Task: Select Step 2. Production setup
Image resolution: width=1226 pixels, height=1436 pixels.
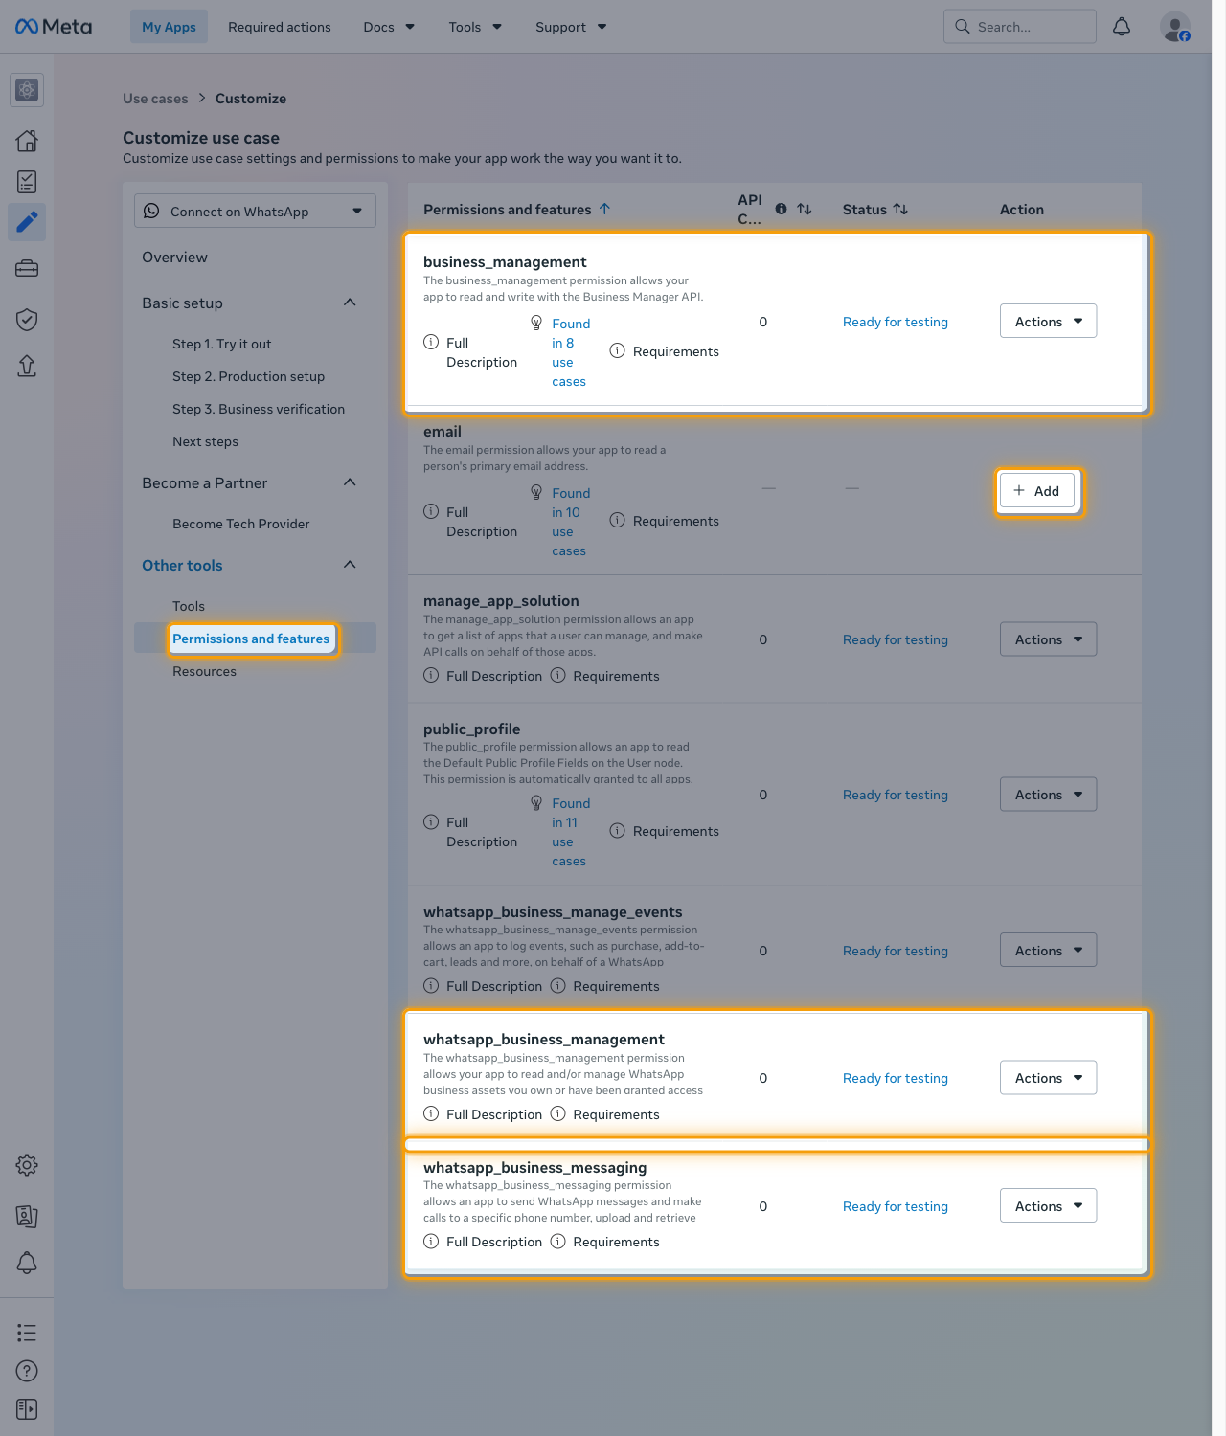Action: click(x=248, y=376)
